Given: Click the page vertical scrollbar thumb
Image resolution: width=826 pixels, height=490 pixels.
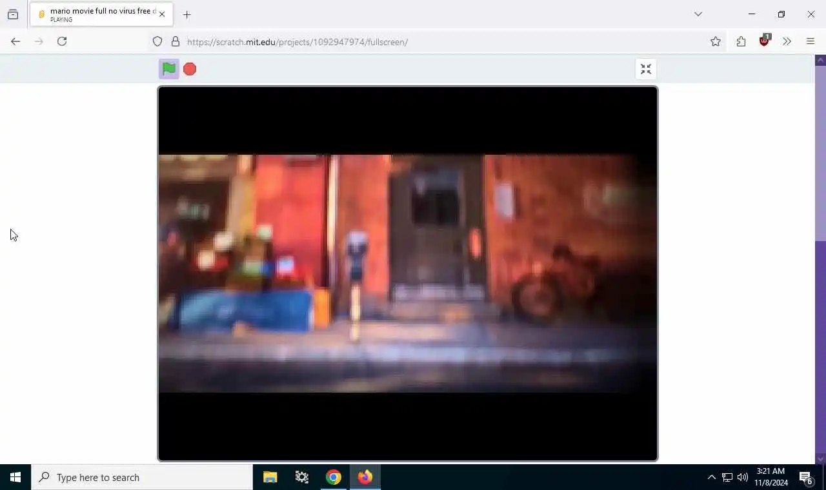Looking at the screenshot, I should (x=821, y=153).
